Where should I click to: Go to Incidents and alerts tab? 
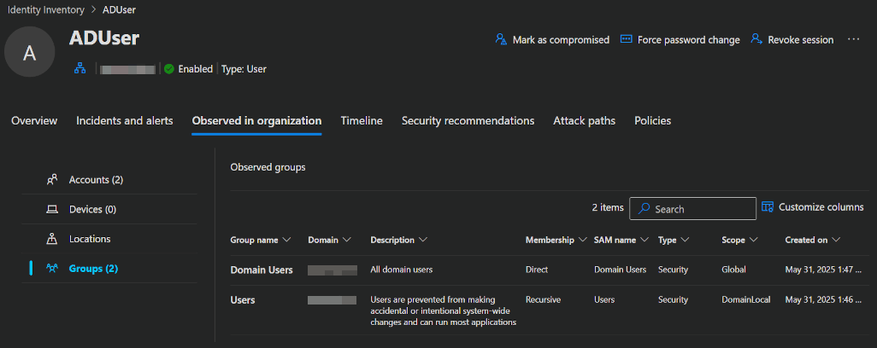pos(125,121)
